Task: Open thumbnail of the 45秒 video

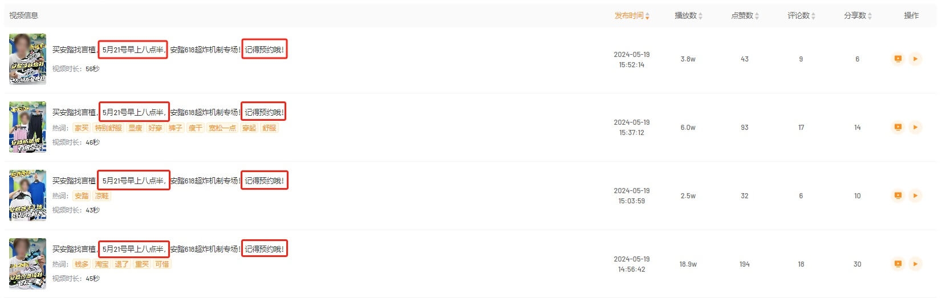Action: pos(27,264)
